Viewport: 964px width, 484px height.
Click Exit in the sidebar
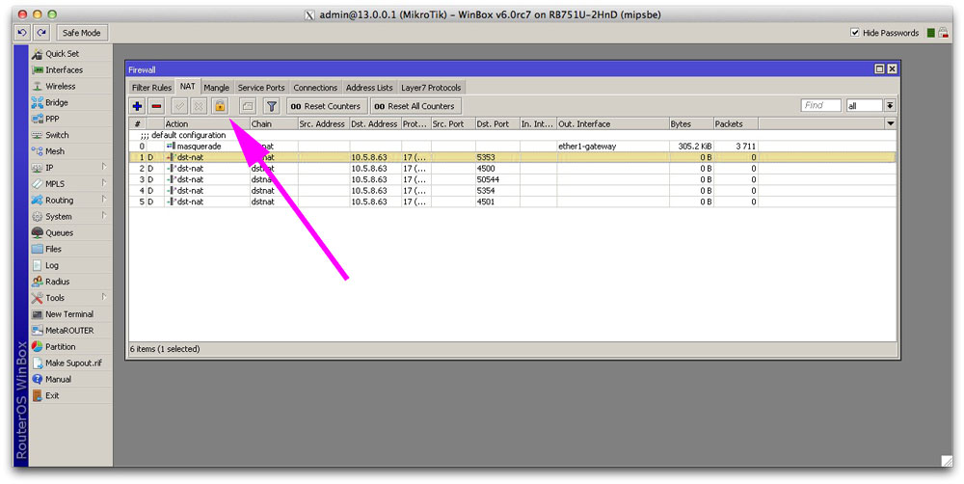point(70,395)
